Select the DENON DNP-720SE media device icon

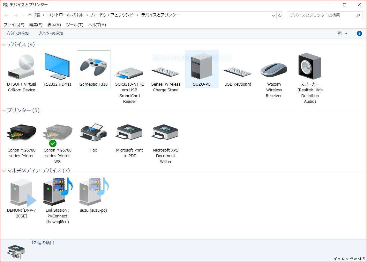pos(23,192)
